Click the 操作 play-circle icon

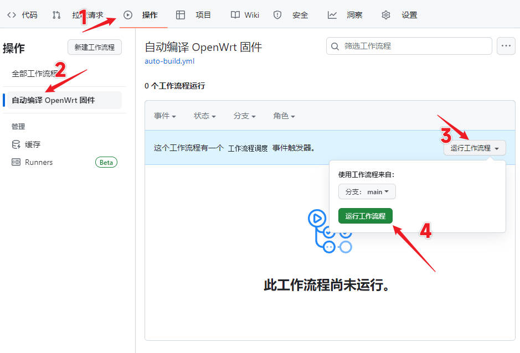pyautogui.click(x=128, y=15)
